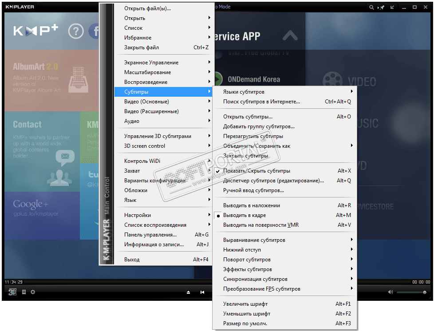Open the Настройки submenu

163,215
